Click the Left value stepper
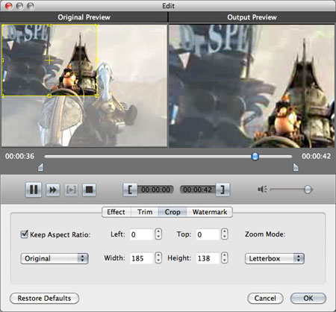The image size is (336, 312). [x=158, y=234]
